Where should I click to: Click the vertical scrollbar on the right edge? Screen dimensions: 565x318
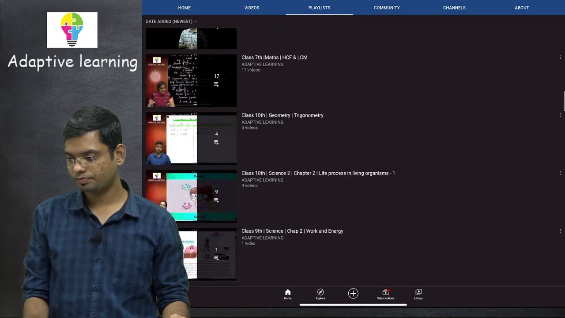point(563,102)
